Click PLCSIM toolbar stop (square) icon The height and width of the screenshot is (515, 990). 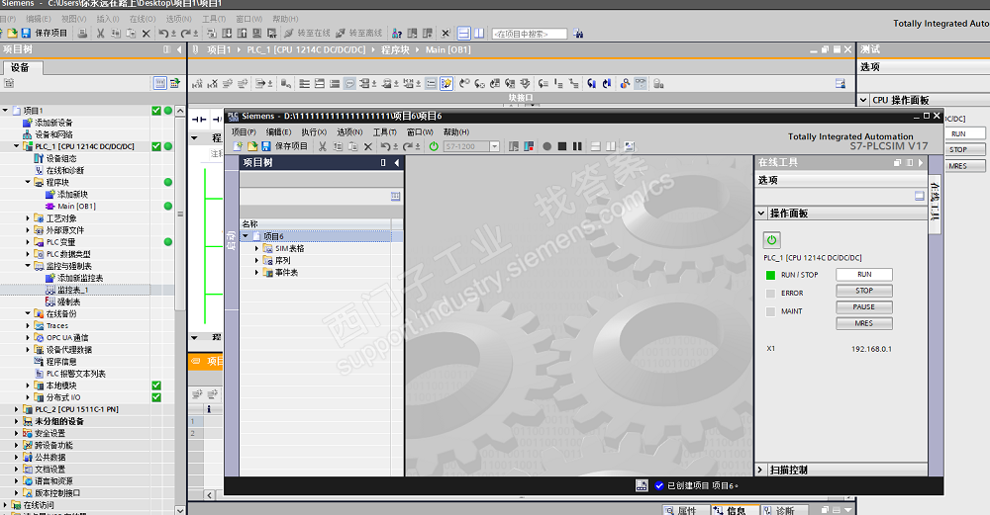(x=562, y=146)
